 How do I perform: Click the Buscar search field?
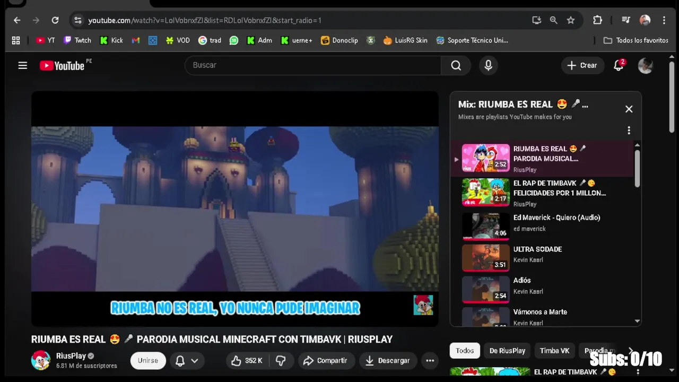pos(313,65)
